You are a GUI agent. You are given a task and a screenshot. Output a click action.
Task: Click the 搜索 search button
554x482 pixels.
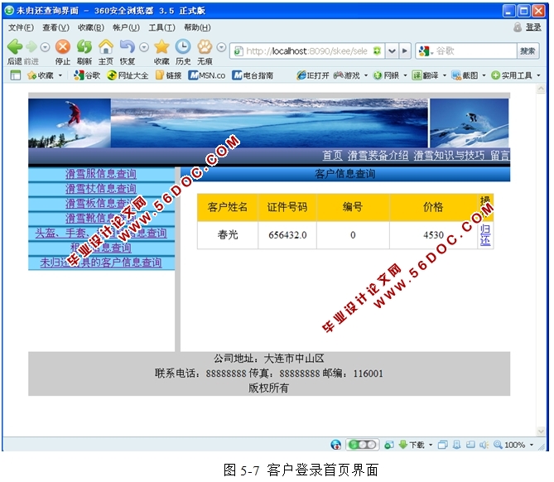pos(528,51)
